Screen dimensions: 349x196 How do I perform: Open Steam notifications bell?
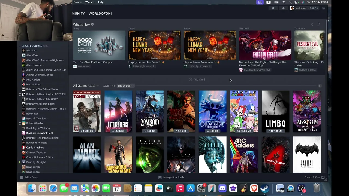tap(283, 8)
